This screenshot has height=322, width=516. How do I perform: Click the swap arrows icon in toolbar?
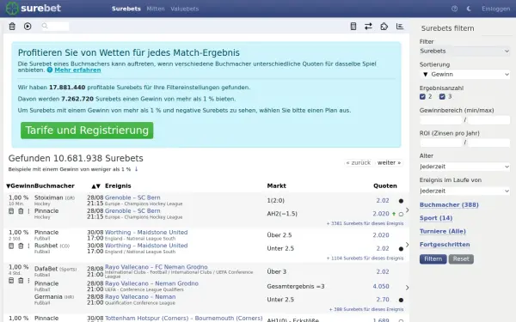[368, 27]
